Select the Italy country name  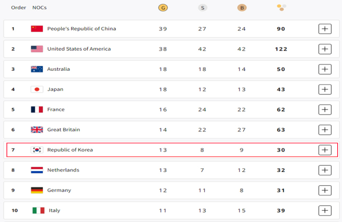point(55,210)
